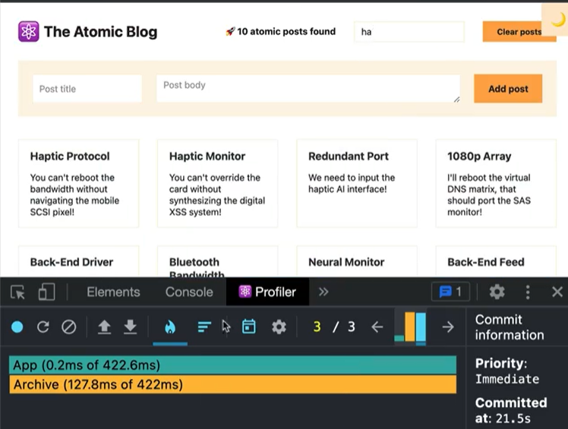Open the Timeline view icon
Image resolution: width=568 pixels, height=429 pixels.
tap(248, 327)
